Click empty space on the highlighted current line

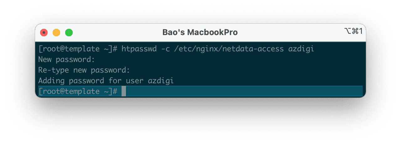tap(244, 91)
